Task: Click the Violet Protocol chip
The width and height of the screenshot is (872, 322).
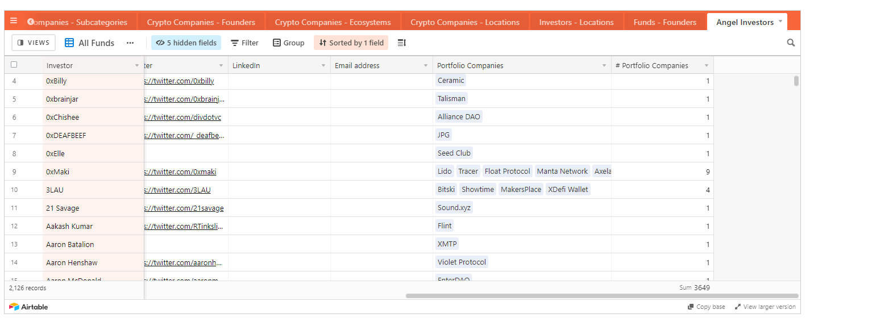Action: (462, 262)
